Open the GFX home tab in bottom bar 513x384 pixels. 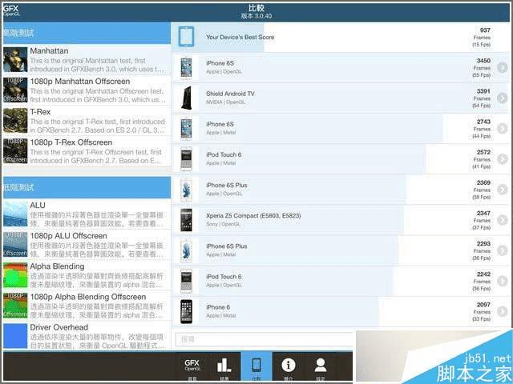point(192,368)
